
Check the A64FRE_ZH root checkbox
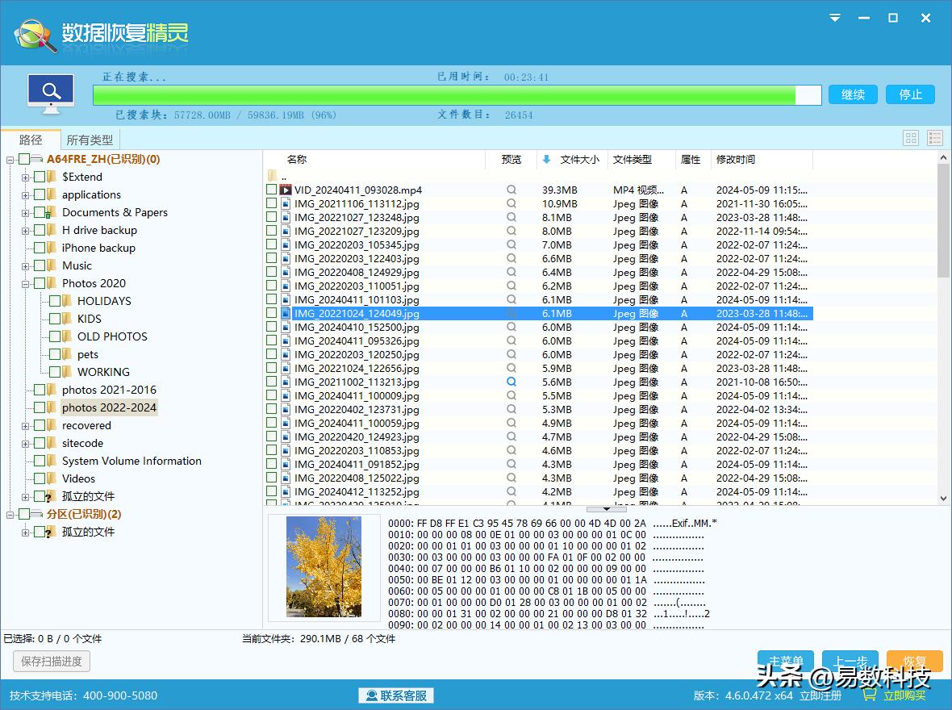(x=24, y=159)
